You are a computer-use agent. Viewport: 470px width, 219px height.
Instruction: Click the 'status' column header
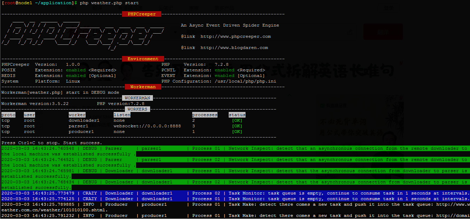[x=237, y=115]
